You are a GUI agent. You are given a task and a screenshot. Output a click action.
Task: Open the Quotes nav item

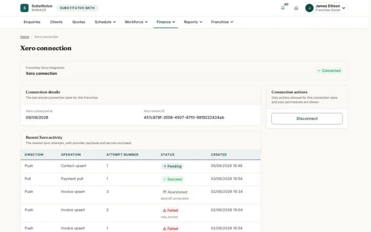coord(78,22)
